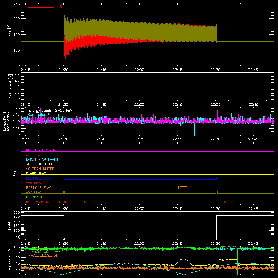Click the SC_IN_SUNLIGHT flag label

coord(40,164)
